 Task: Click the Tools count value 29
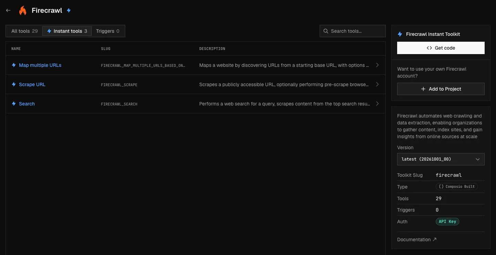click(438, 198)
